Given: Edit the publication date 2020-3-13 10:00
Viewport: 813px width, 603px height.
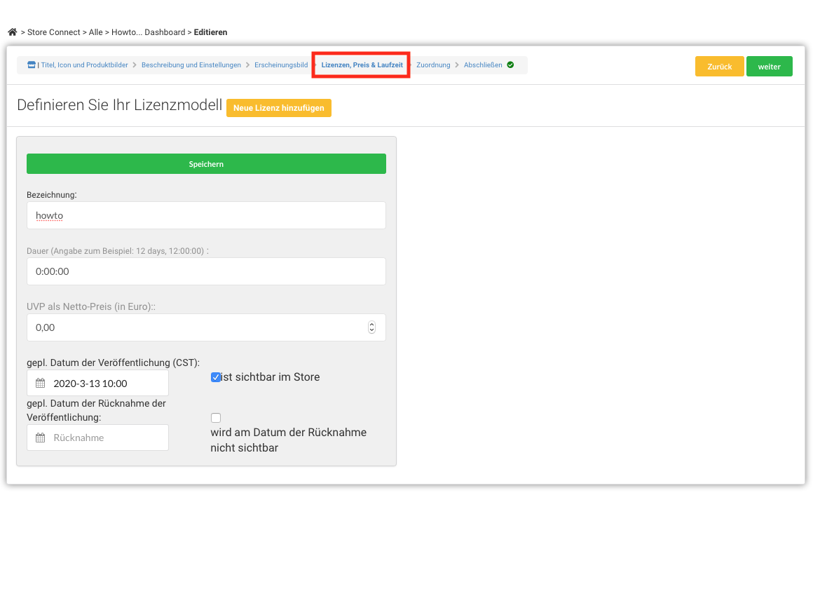Looking at the screenshot, I should [98, 384].
